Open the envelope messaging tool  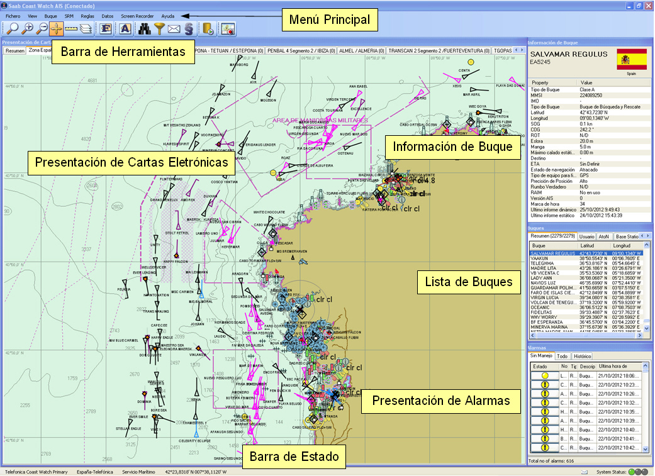click(173, 28)
